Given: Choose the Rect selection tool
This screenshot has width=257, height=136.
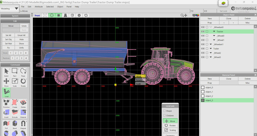Looking at the screenshot, I should click(15, 72).
